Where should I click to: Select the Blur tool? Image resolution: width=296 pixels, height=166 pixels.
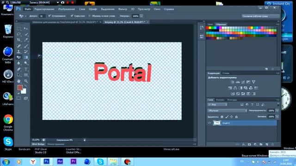point(18,63)
